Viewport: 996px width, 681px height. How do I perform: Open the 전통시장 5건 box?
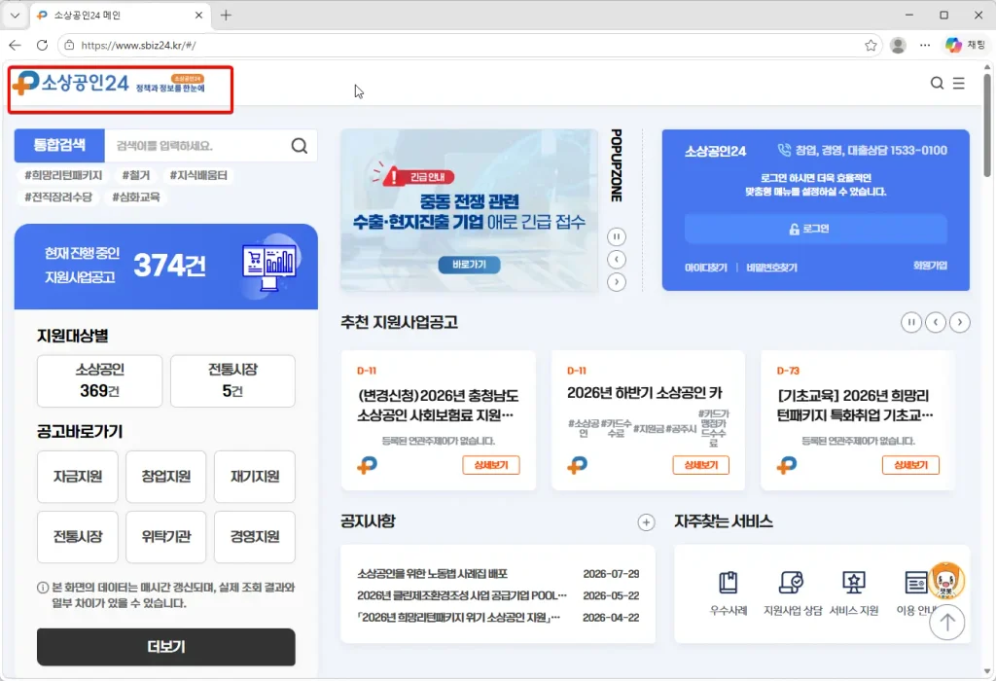tap(232, 381)
